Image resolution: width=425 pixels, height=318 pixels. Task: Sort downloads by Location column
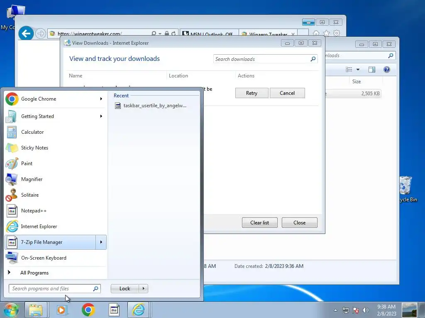[x=201, y=76]
